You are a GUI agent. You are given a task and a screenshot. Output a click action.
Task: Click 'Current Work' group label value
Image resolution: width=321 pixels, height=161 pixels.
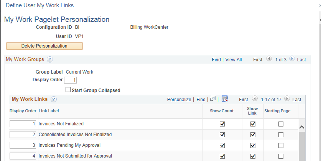coord(79,72)
